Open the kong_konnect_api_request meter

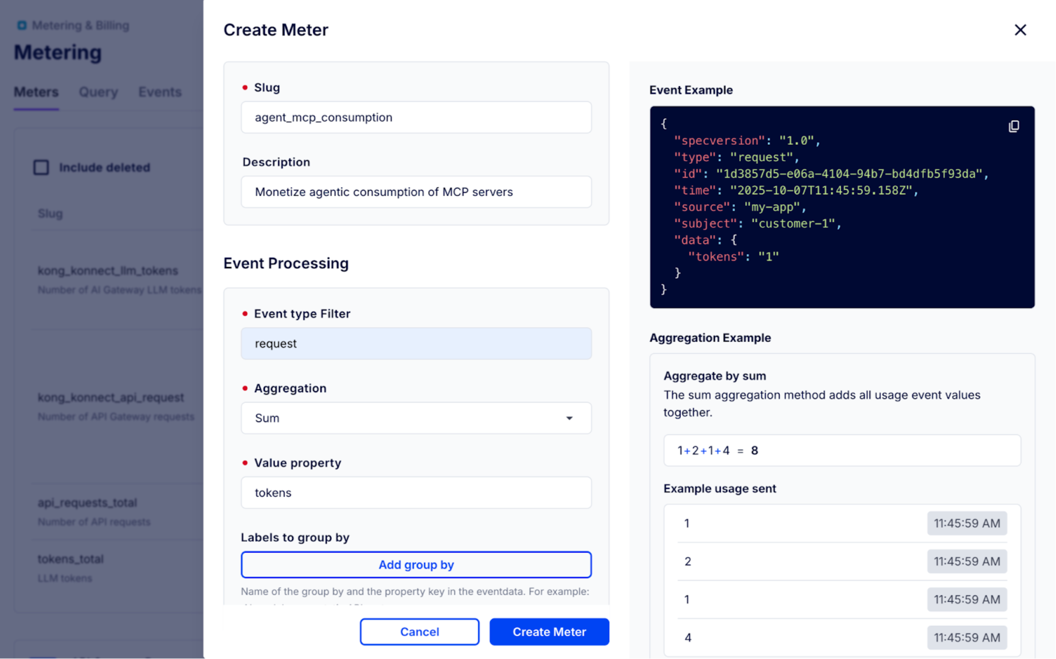pyautogui.click(x=111, y=398)
